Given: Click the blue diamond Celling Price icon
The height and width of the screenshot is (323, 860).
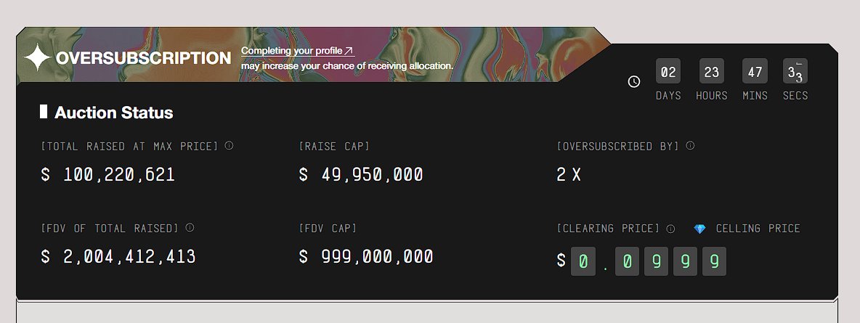Looking at the screenshot, I should (x=699, y=229).
